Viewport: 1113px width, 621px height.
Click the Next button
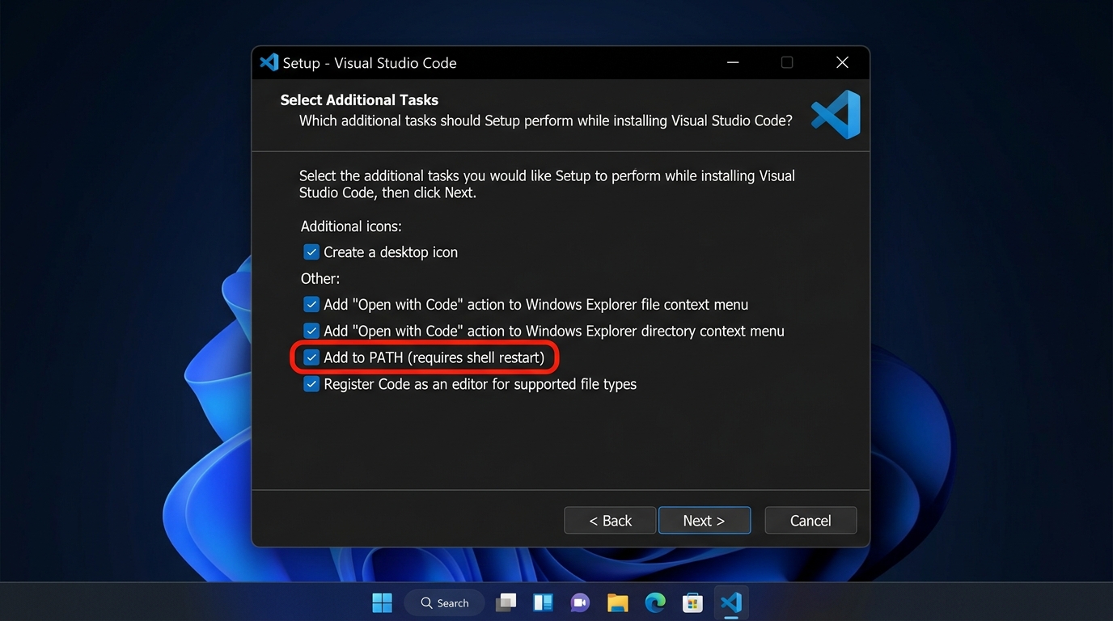(705, 521)
